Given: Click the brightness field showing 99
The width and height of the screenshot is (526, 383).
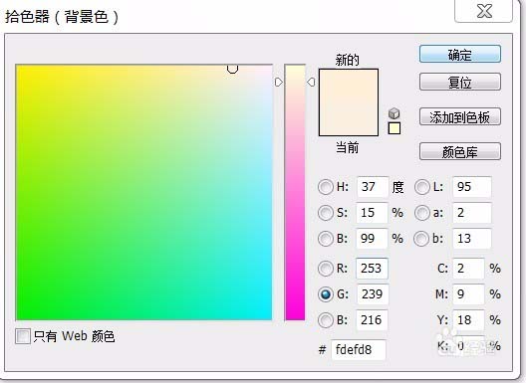Looking at the screenshot, I should [x=372, y=238].
